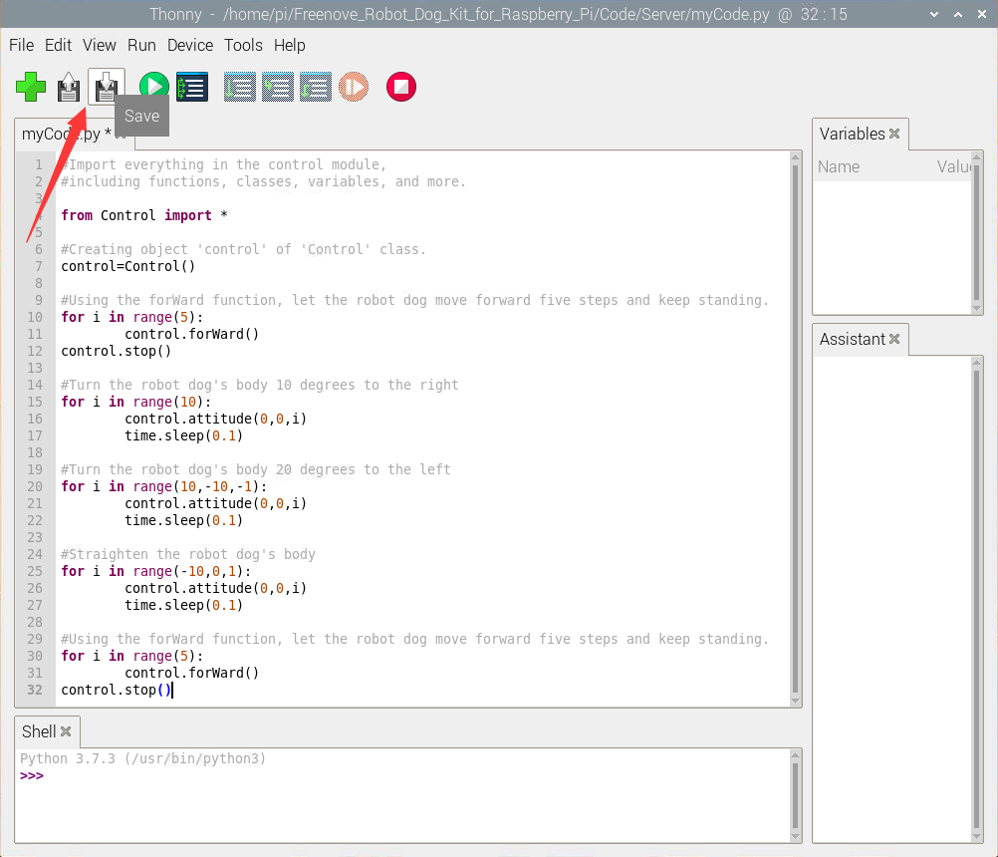Click the green New file plus icon
The height and width of the screenshot is (857, 998).
[x=31, y=87]
